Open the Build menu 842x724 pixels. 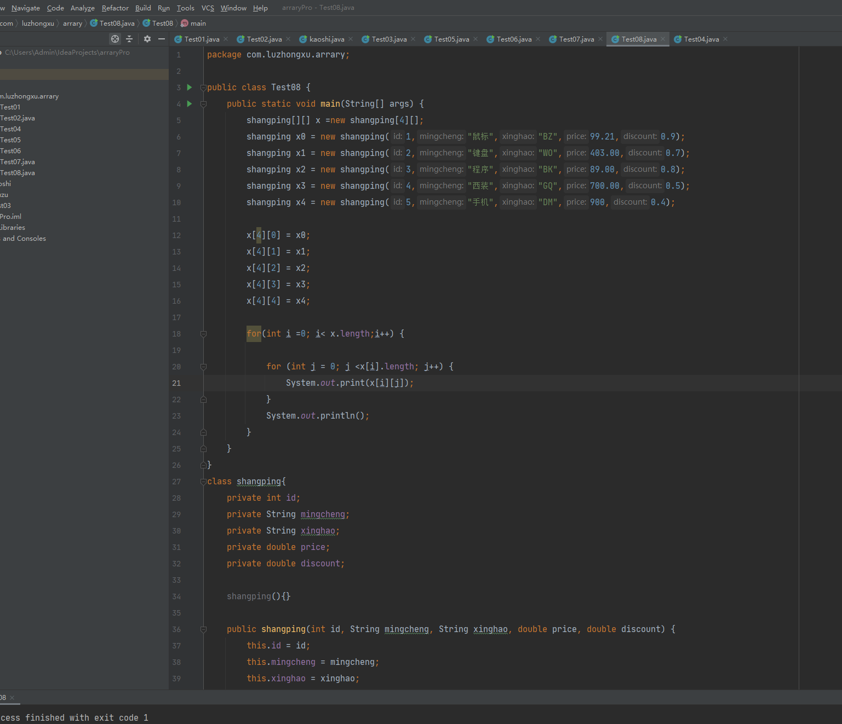pyautogui.click(x=143, y=8)
